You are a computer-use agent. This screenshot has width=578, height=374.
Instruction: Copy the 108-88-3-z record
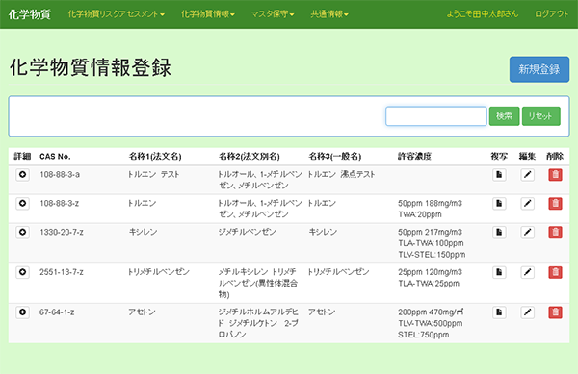499,203
